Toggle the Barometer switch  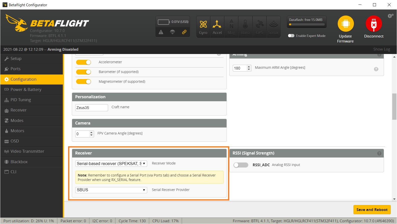coord(83,72)
